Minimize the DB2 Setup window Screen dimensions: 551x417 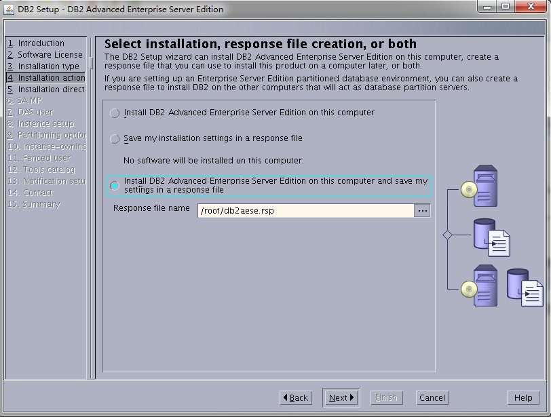point(487,7)
